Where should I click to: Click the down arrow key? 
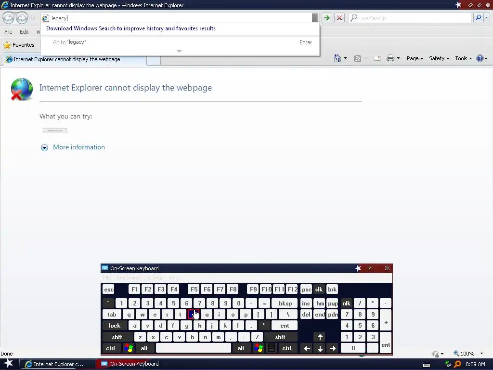point(320,348)
